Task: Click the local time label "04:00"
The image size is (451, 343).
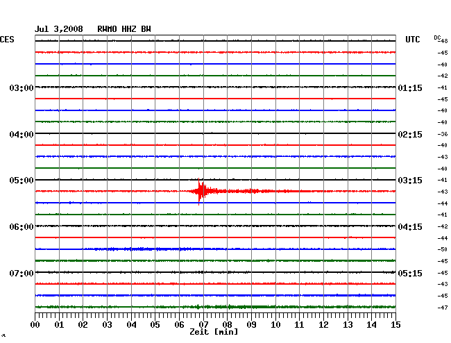Action: point(22,135)
